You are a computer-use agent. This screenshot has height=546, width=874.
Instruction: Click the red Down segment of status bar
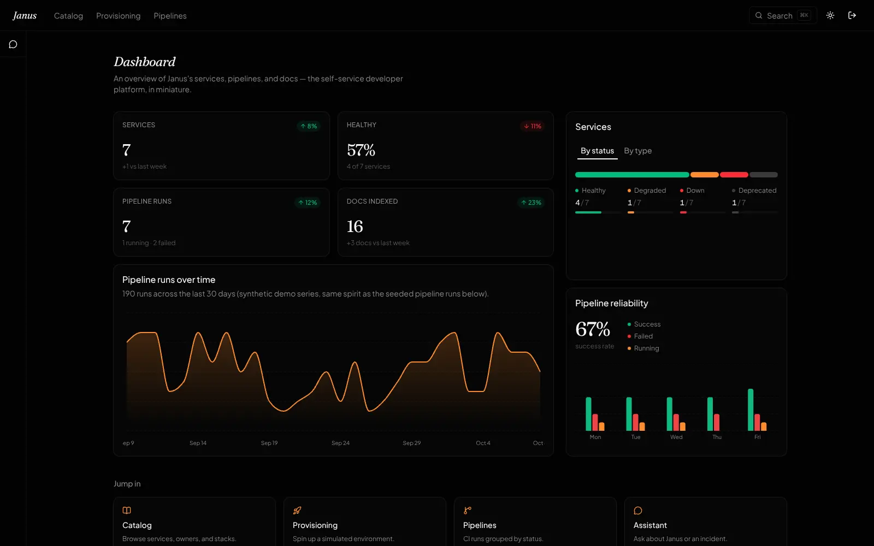click(734, 175)
